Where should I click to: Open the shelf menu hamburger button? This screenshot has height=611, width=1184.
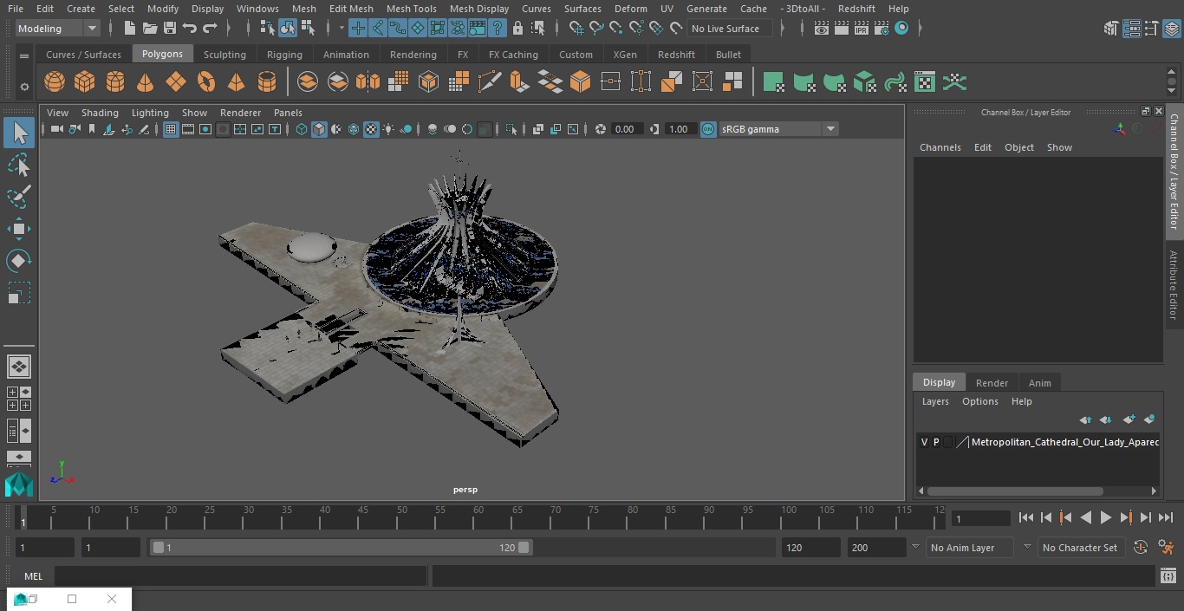(24, 55)
